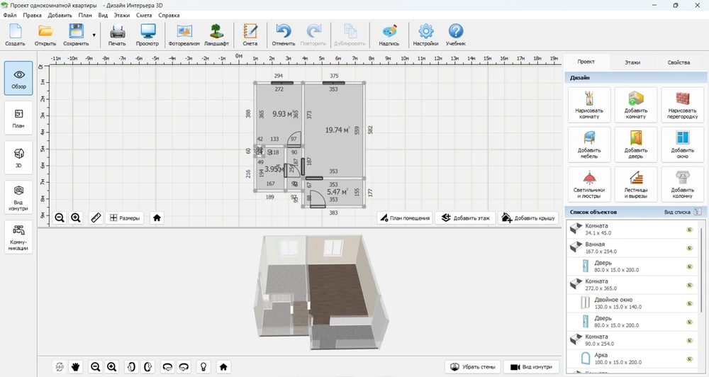The height and width of the screenshot is (377, 709).
Task: Select the Нарисовать комнату tool
Action: click(588, 105)
